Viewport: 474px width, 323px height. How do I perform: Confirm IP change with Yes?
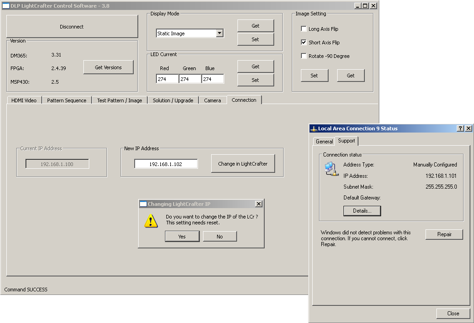point(182,236)
